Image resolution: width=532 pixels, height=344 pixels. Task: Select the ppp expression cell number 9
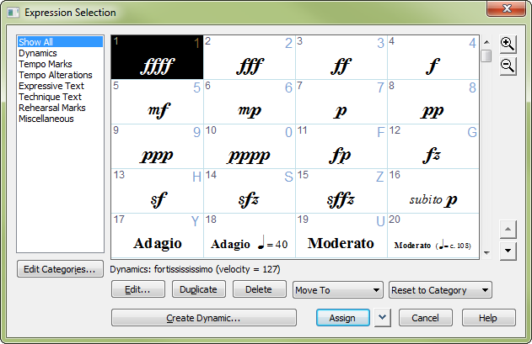158,146
